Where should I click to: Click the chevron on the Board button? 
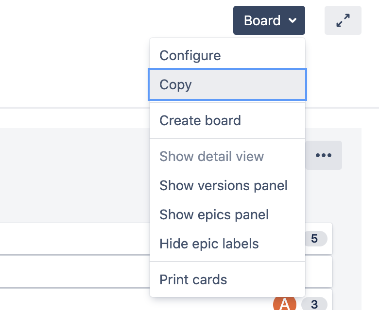[293, 20]
